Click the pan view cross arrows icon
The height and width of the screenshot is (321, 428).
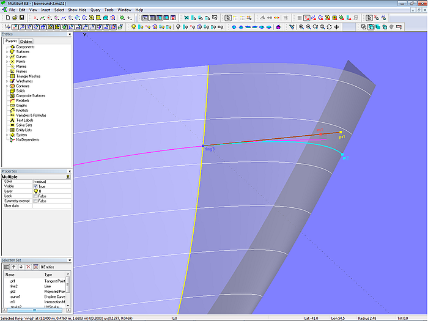point(337,27)
